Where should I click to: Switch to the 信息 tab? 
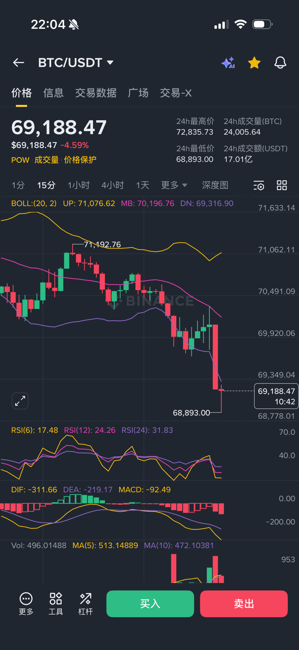pos(53,93)
